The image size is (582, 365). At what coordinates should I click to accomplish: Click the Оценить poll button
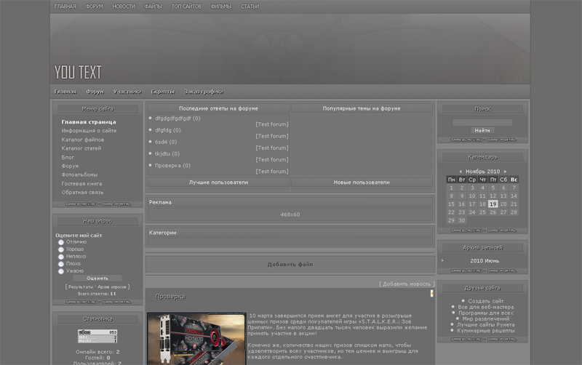pos(97,278)
